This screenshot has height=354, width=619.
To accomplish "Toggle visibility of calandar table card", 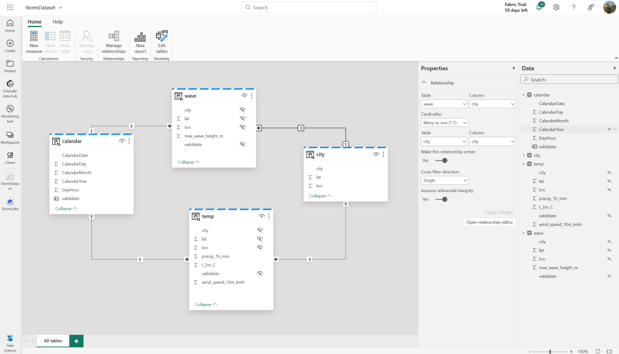I will tap(122, 141).
